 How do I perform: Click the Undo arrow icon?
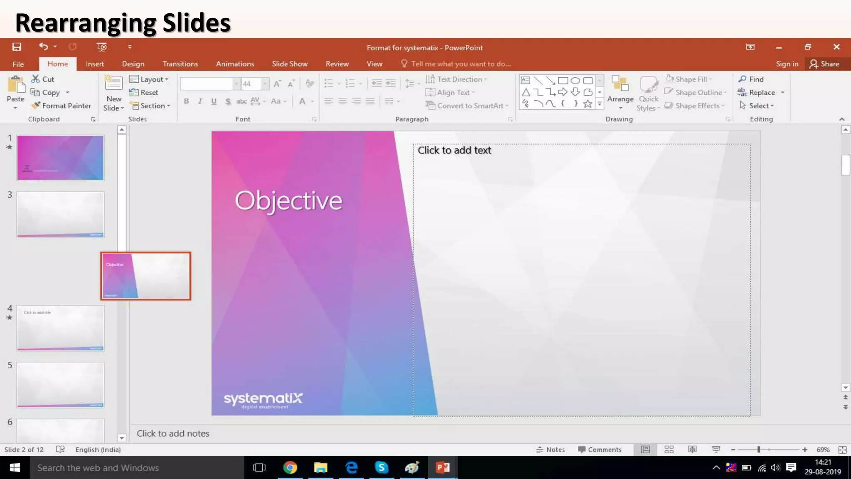point(43,47)
